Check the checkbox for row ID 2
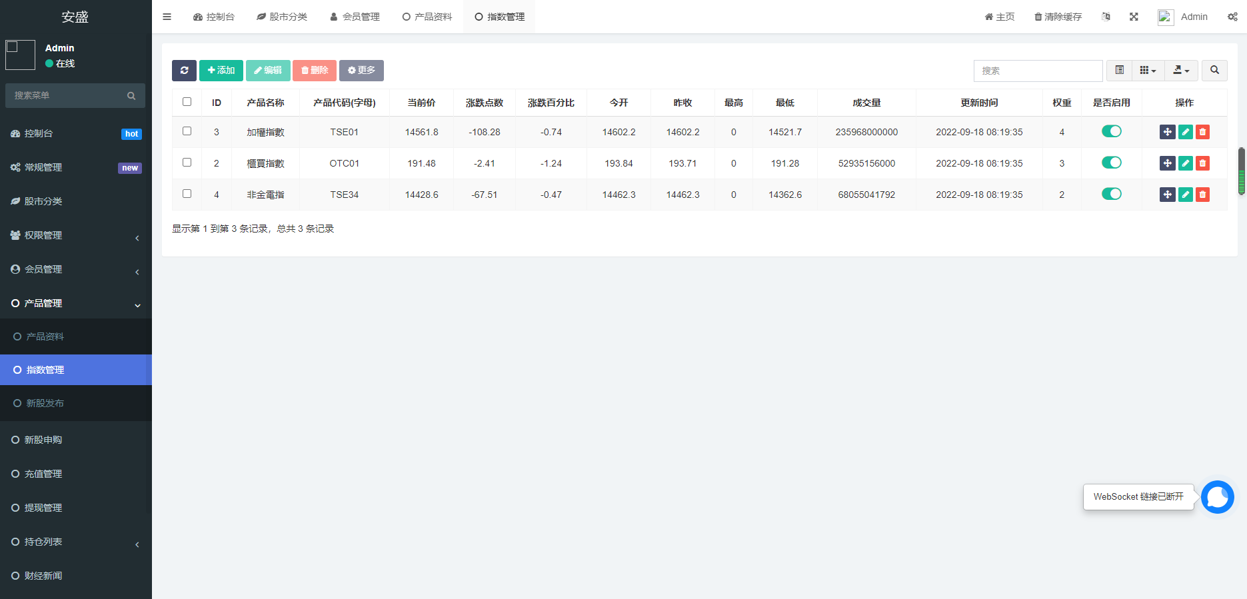The height and width of the screenshot is (599, 1247). [187, 163]
